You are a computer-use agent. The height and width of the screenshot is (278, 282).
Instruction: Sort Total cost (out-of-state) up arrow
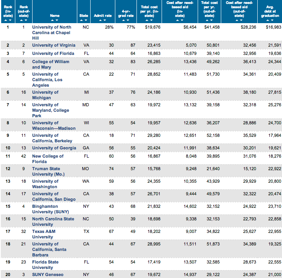point(207,20)
